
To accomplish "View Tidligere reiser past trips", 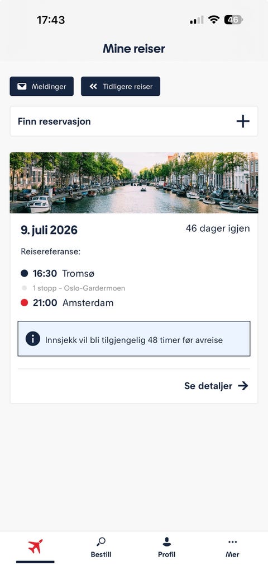I will [x=121, y=86].
